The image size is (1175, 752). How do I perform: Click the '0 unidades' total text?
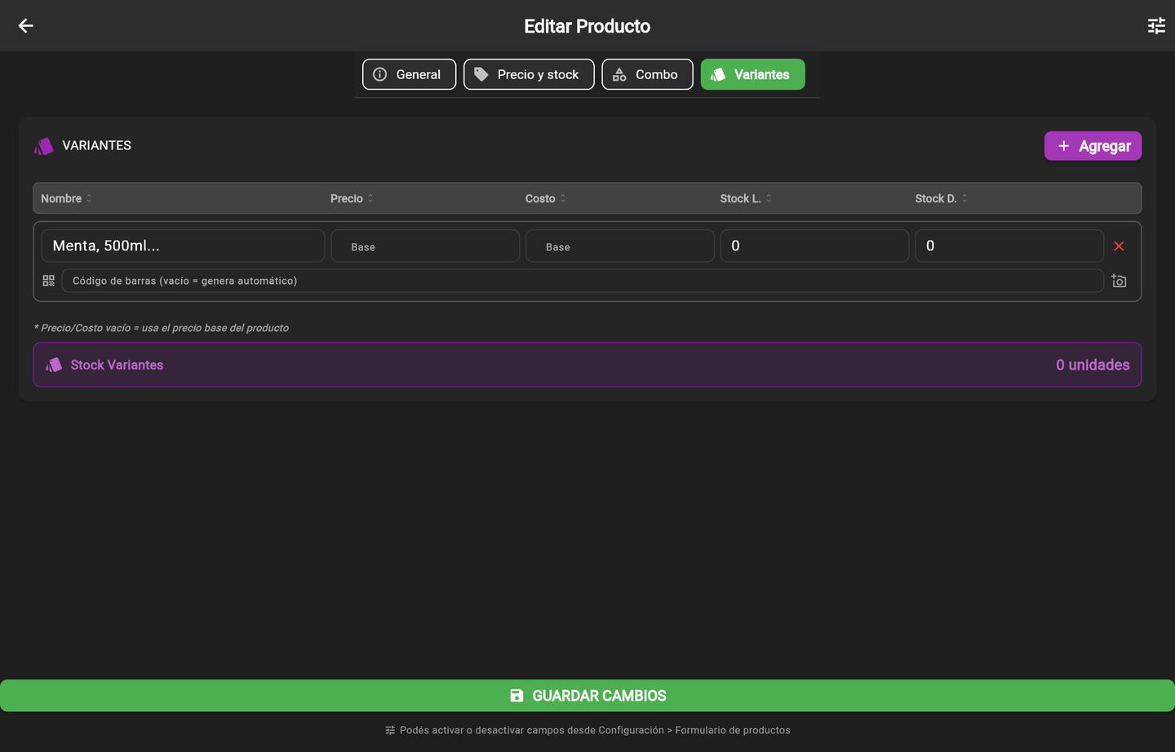coord(1093,365)
